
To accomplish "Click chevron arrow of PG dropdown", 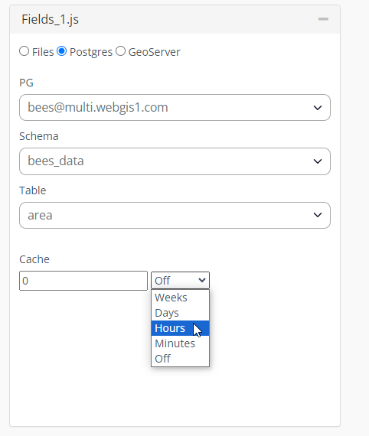I will coord(318,108).
